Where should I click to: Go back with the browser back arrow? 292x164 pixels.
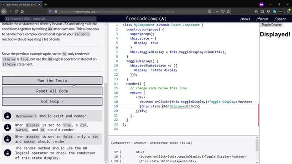(4, 11)
